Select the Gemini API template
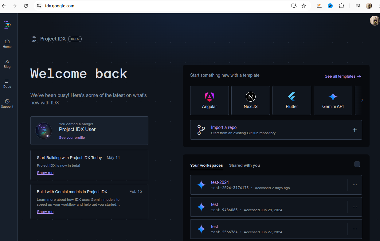380x241 pixels. point(333,100)
